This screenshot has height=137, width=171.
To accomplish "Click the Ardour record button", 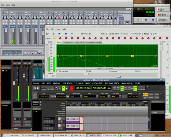I will 71,88.
